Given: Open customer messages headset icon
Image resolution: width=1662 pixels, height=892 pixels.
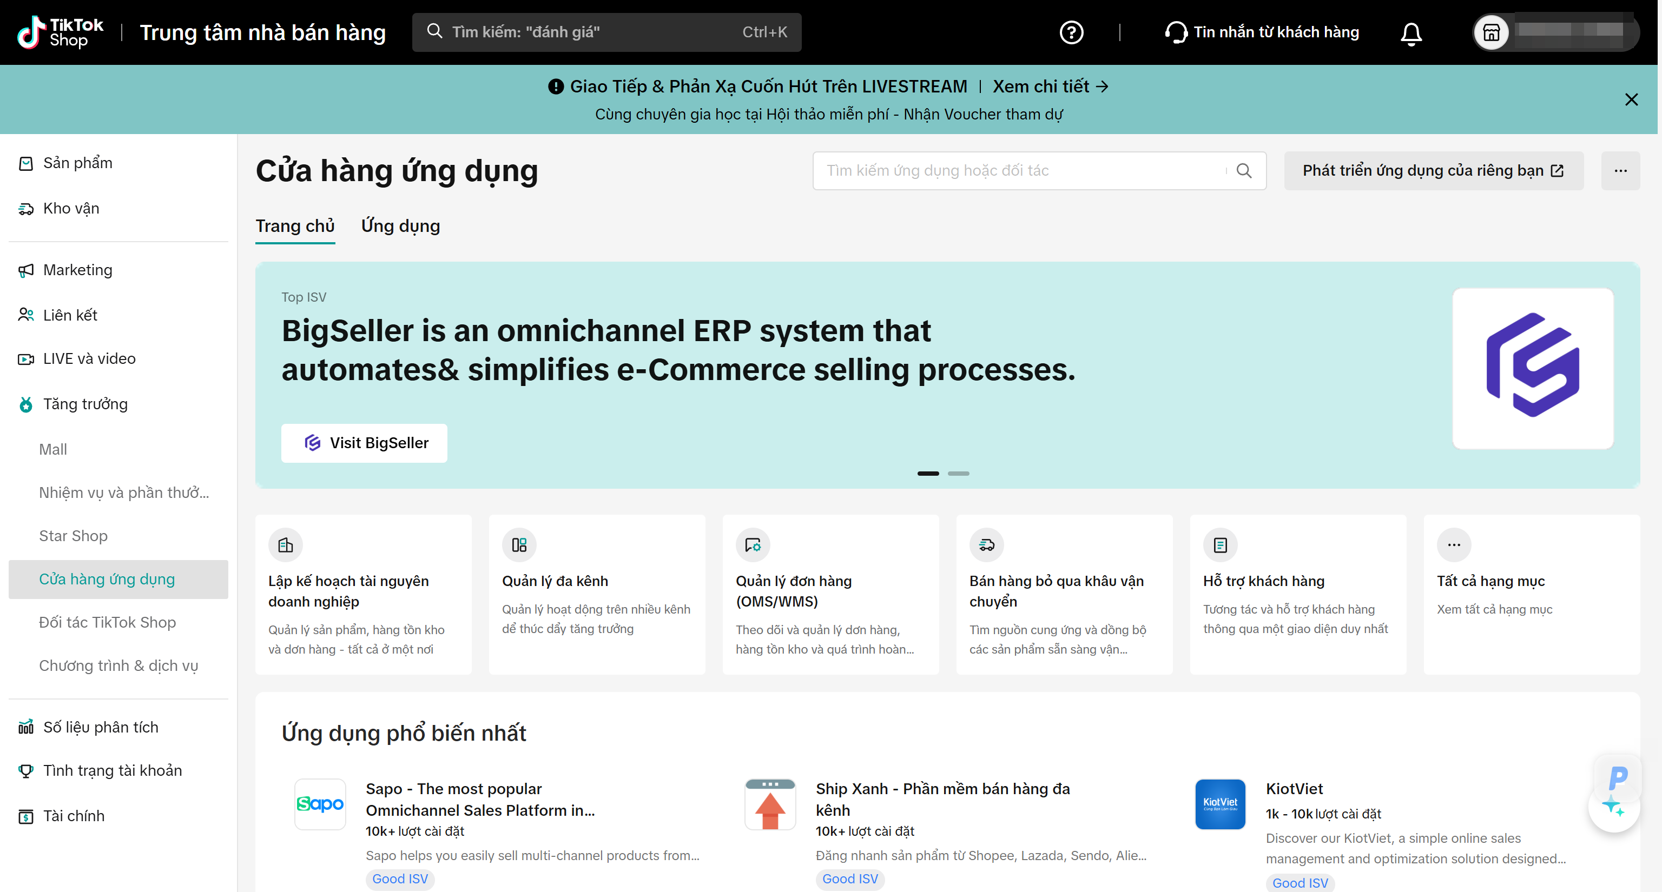Looking at the screenshot, I should [1176, 32].
